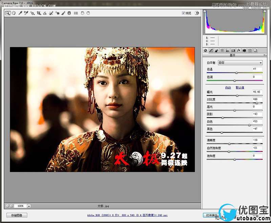The image size is (271, 223).
Task: Adjust the shadows (阴影) slider
Action: tap(223, 118)
